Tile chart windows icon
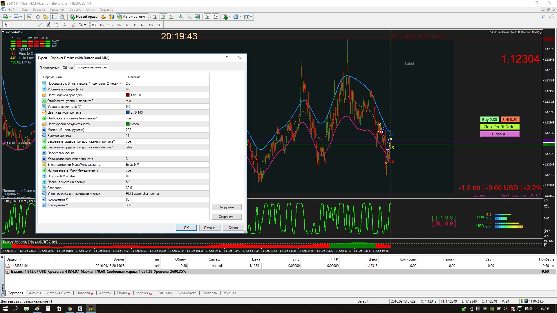The width and height of the screenshot is (557, 313). 197,17
